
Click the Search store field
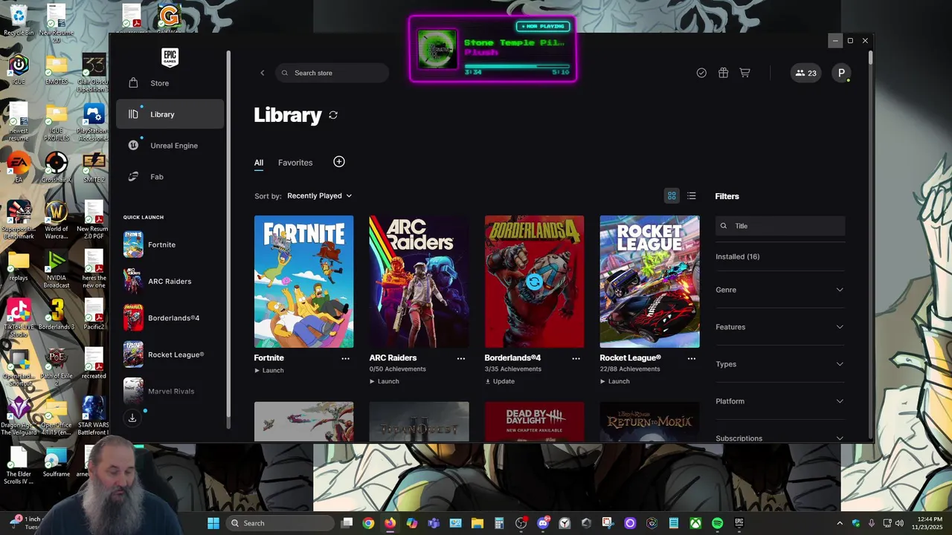(x=332, y=73)
